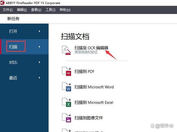Viewport: 177px width, 132px height.
Task: Select the 扫描 sidebar tab
Action: pyautogui.click(x=24, y=47)
